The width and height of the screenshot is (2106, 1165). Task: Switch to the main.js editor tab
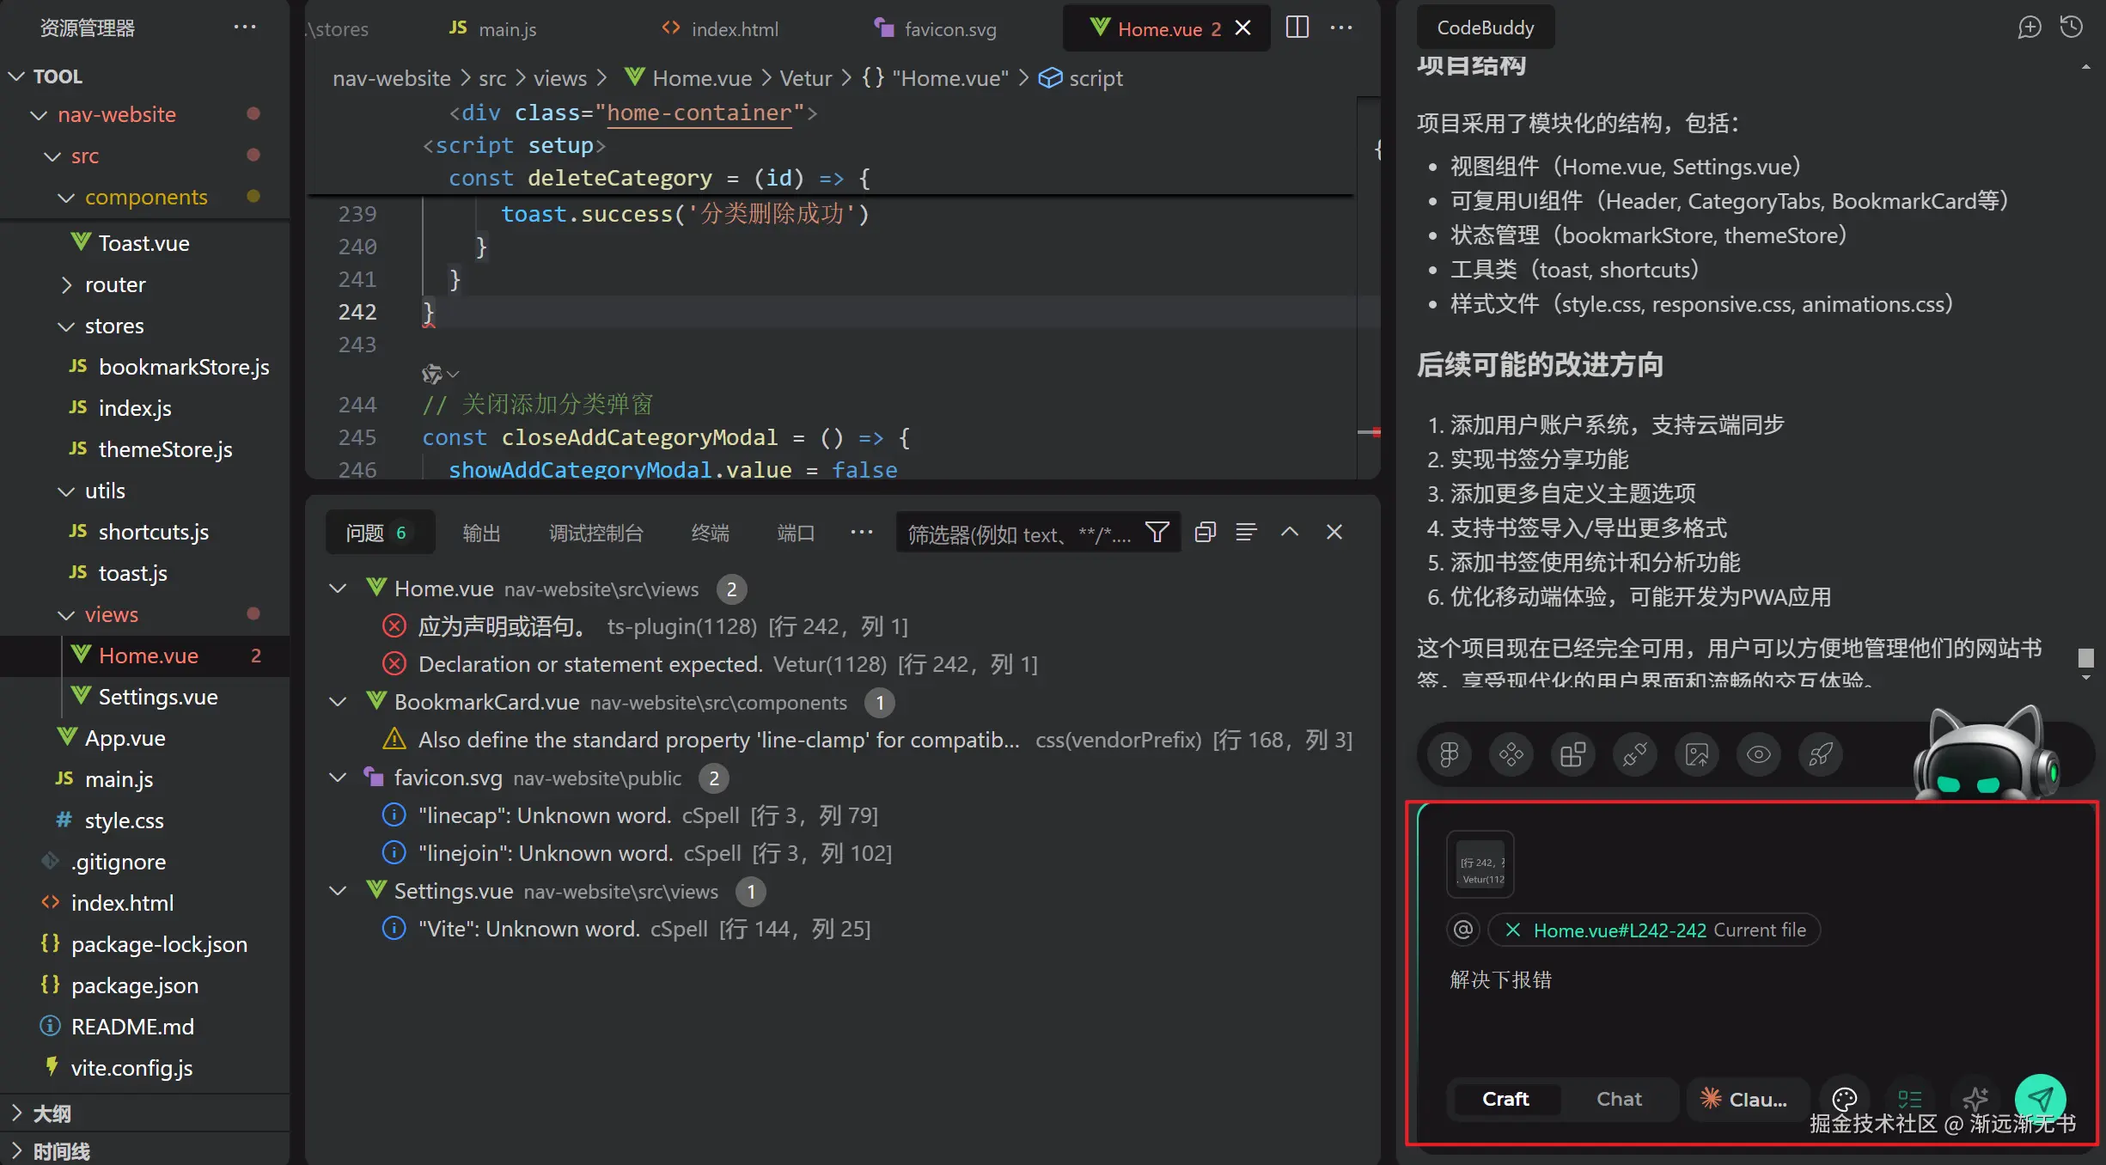[494, 29]
